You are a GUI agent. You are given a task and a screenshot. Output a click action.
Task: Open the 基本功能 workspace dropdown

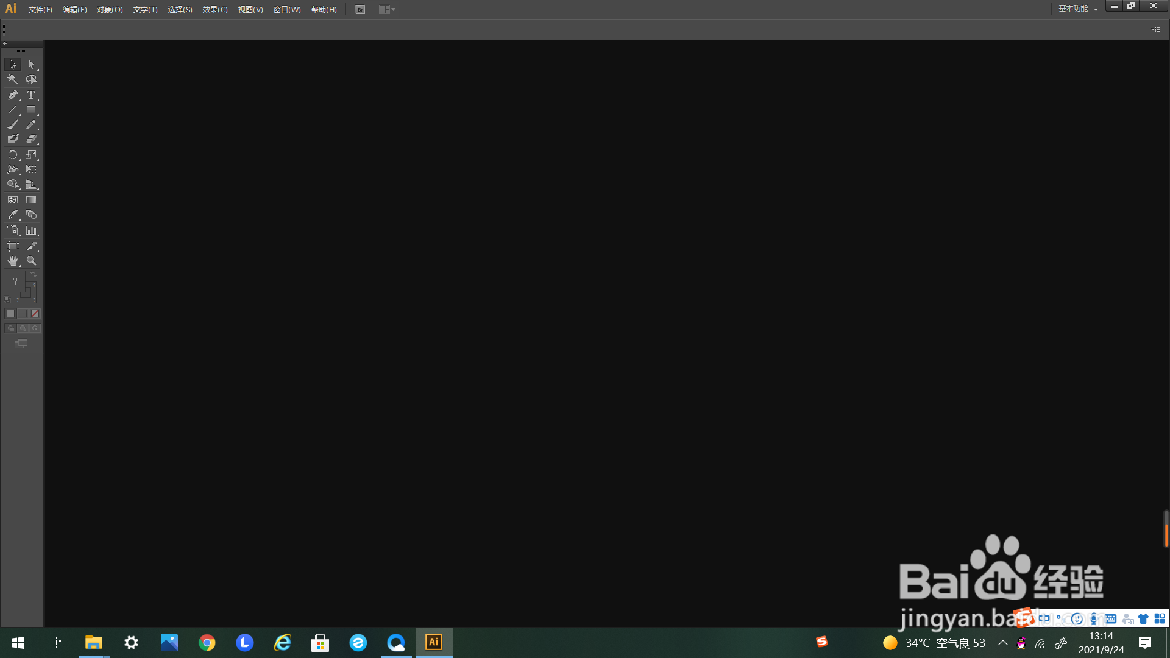(1077, 9)
